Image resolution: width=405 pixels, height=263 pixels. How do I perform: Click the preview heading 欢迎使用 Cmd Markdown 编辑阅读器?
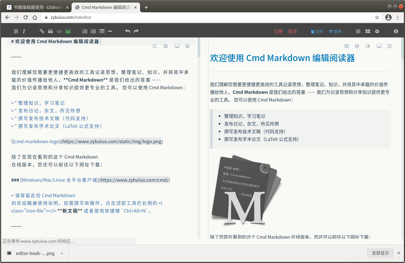pos(282,58)
